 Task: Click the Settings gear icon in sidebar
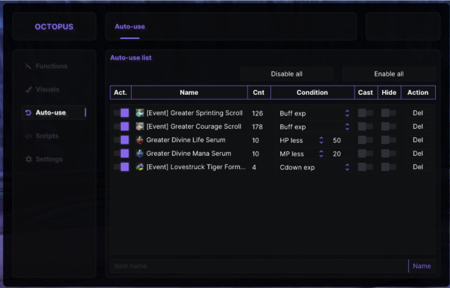click(28, 159)
